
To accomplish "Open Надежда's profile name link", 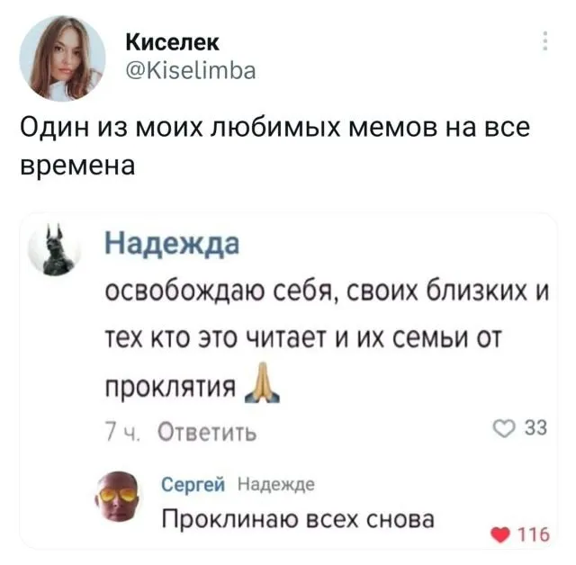I will pos(172,244).
